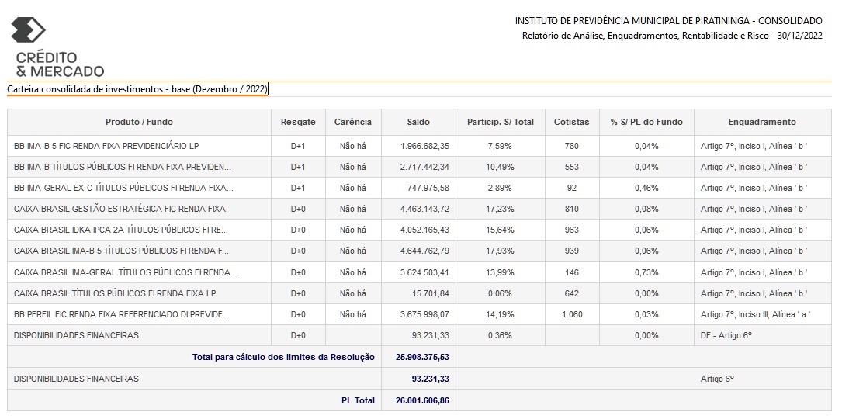Select the 1.060 cotistas cell
The width and height of the screenshot is (842, 419).
pos(572,314)
